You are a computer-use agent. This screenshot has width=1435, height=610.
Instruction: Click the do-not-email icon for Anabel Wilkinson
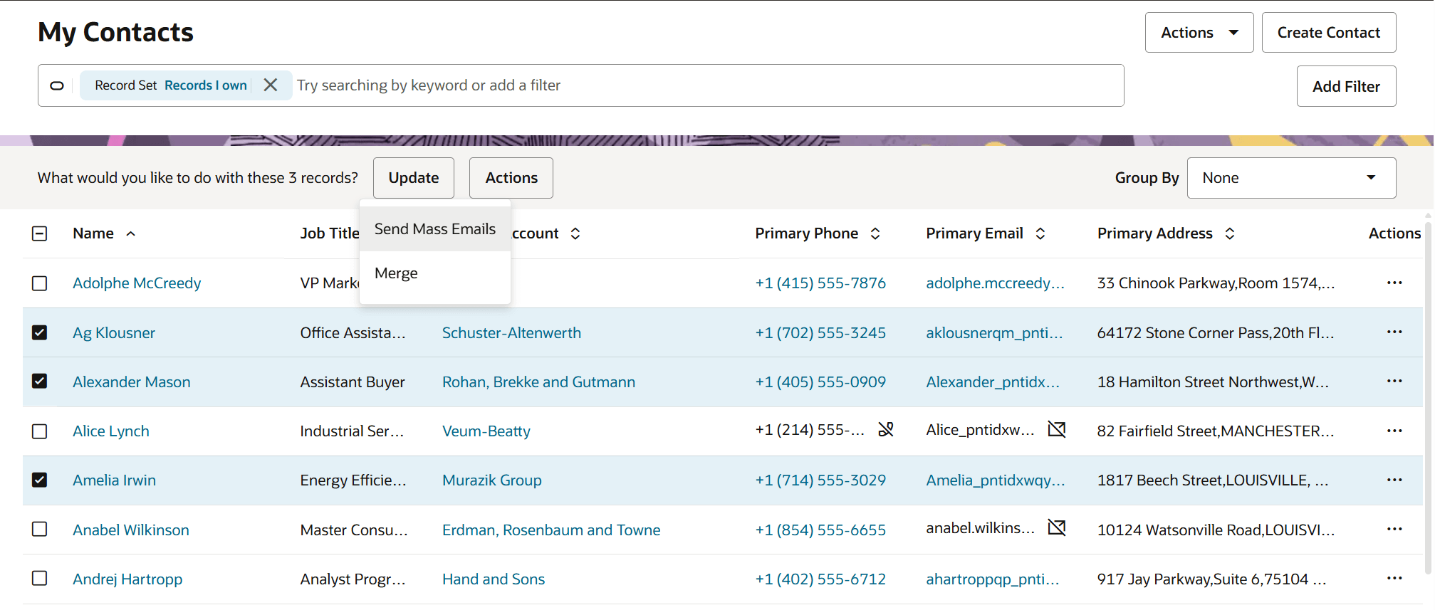(1057, 527)
